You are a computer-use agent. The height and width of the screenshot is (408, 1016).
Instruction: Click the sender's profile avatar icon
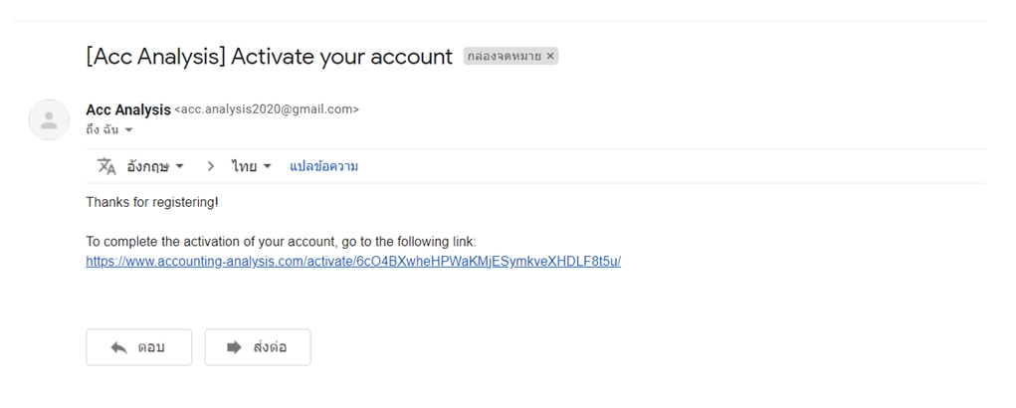tap(49, 119)
